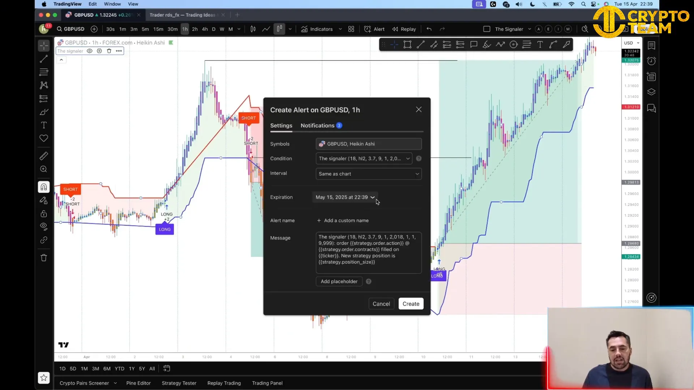Cancel the alert creation

pyautogui.click(x=381, y=304)
